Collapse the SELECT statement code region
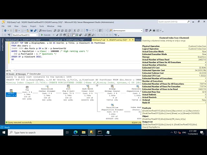This screenshot has width=207, height=155. pyautogui.click(x=10, y=43)
